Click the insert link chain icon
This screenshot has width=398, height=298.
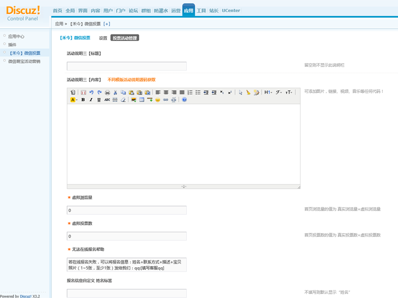point(166,100)
